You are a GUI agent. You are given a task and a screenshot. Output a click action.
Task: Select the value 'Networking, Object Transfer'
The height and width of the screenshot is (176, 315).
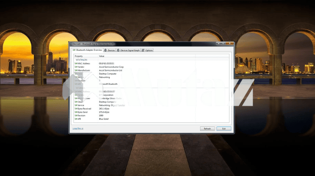point(112,105)
